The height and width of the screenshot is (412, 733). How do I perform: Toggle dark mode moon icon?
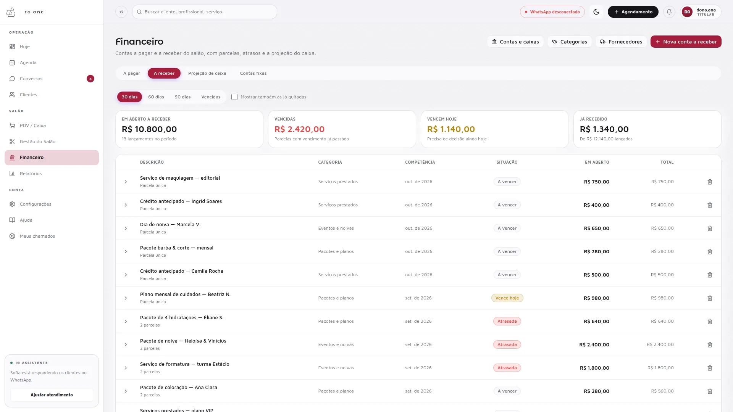596,12
